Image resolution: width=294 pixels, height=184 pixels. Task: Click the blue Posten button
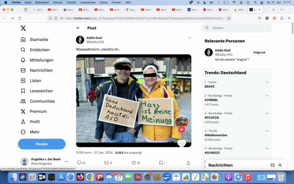tap(42, 144)
